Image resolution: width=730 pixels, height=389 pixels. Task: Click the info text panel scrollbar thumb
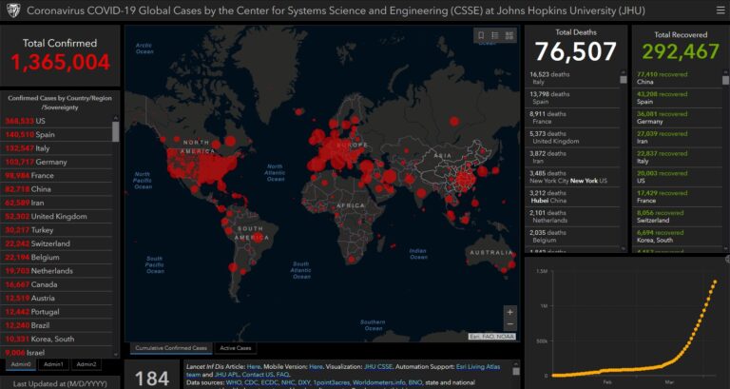click(x=516, y=371)
